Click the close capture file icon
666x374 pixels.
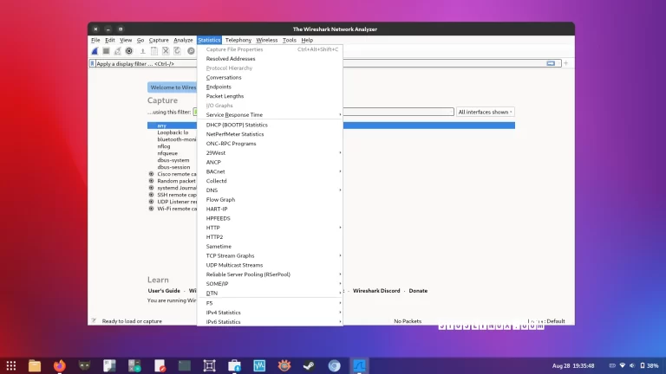tap(166, 51)
